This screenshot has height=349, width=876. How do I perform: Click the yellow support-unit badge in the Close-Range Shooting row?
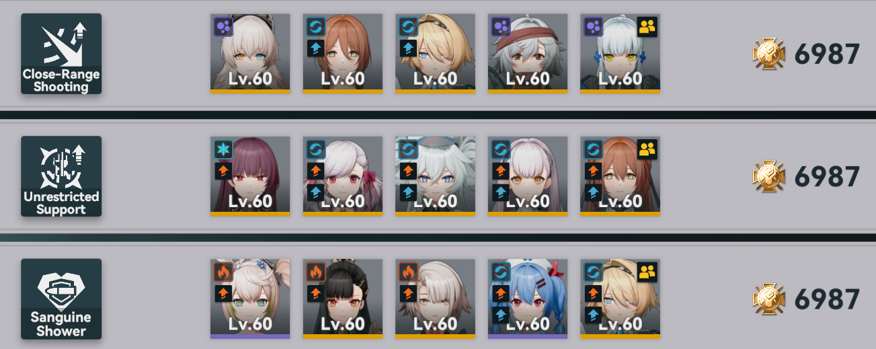(x=647, y=27)
